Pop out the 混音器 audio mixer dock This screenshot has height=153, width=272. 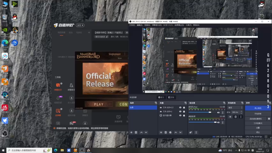click(x=224, y=103)
